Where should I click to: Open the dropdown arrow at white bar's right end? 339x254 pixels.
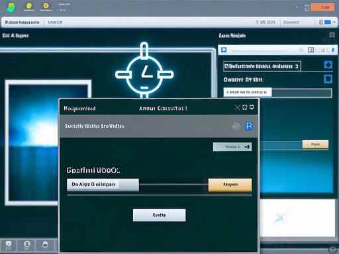tap(334, 22)
